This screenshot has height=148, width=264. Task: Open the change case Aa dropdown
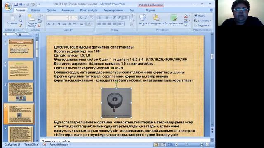click(x=82, y=24)
